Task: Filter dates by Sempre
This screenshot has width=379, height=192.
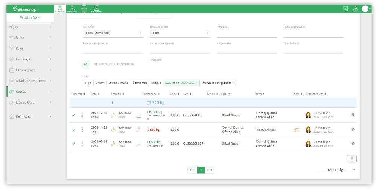Action: pyautogui.click(x=156, y=83)
